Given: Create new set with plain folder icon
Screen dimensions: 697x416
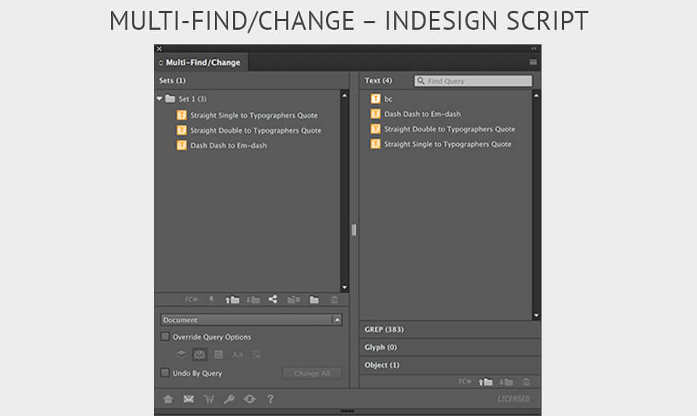Looking at the screenshot, I should pos(314,300).
